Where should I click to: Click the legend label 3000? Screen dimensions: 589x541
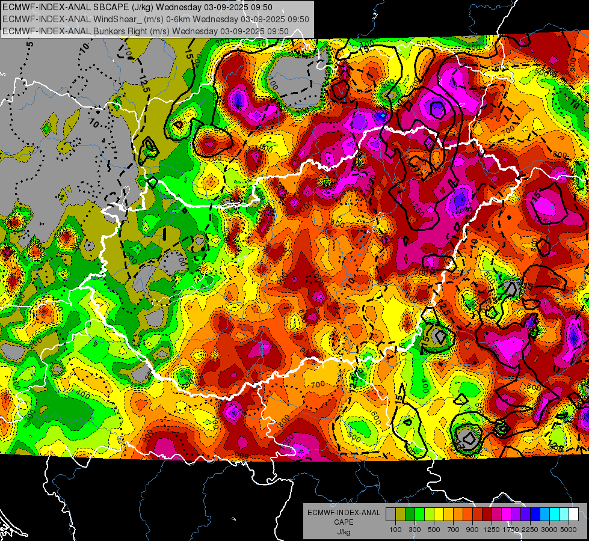tap(549, 530)
